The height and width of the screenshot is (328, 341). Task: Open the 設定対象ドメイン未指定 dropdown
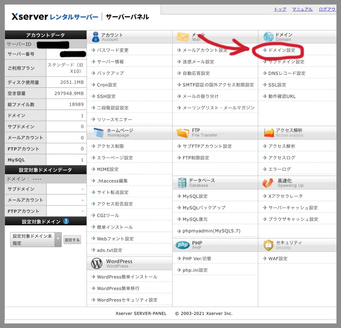[x=36, y=240]
